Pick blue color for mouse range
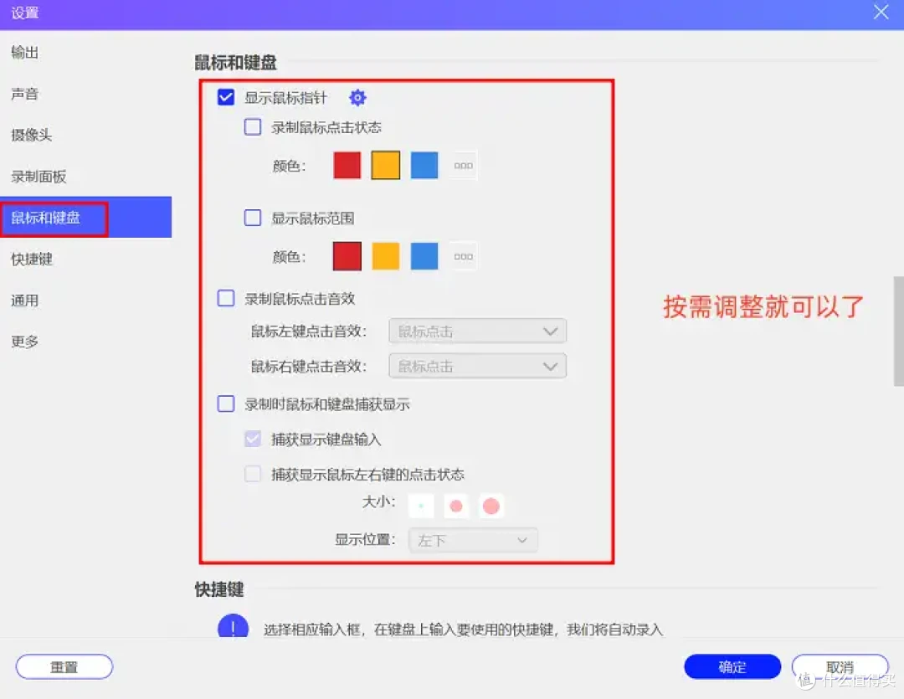904x699 pixels. tap(424, 256)
